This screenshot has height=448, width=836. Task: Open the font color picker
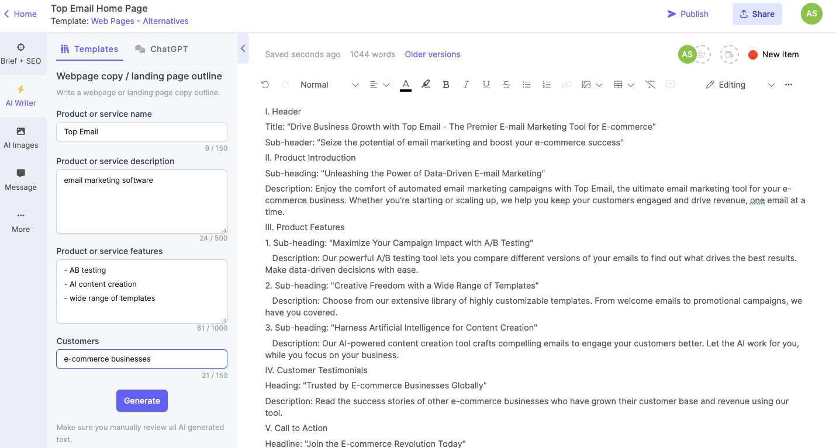[406, 85]
